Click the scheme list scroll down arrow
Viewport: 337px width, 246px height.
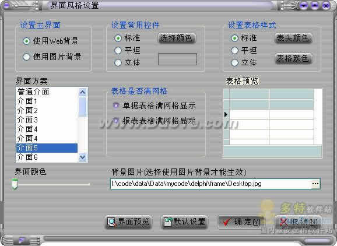tap(83, 157)
